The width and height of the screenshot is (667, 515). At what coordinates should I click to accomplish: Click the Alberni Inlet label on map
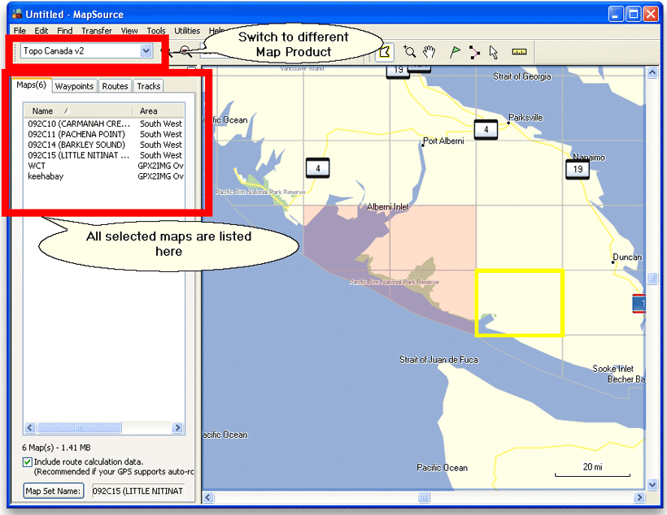click(x=387, y=207)
